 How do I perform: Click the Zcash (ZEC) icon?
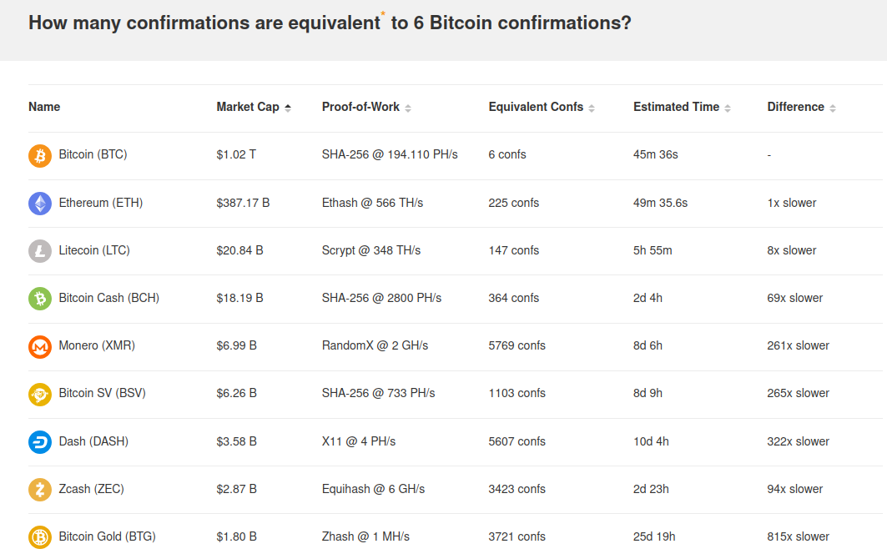click(40, 490)
